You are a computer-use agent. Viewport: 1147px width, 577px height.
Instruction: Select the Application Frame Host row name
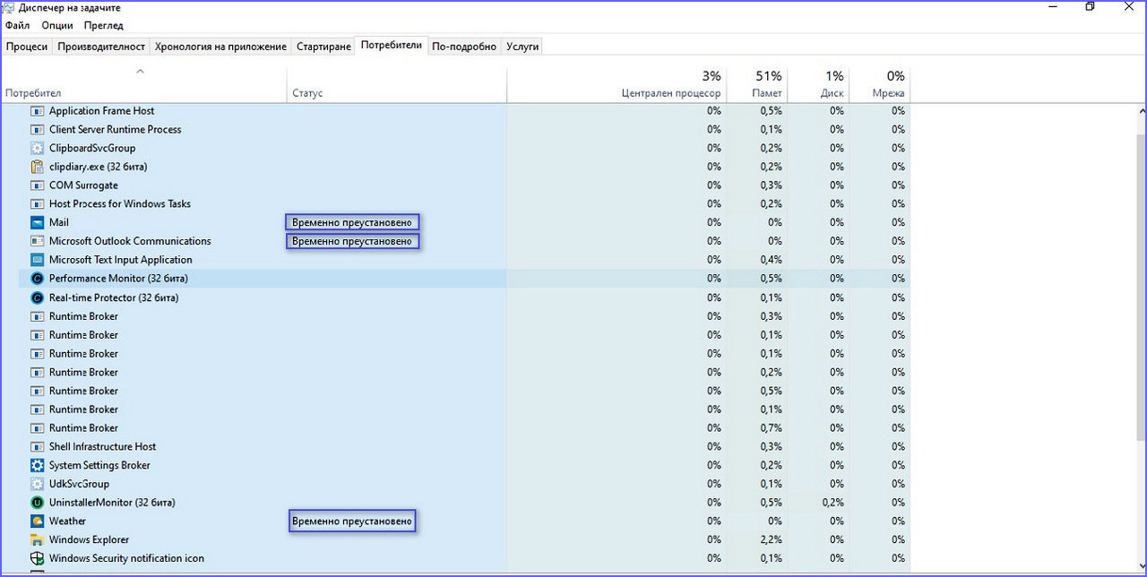101,111
